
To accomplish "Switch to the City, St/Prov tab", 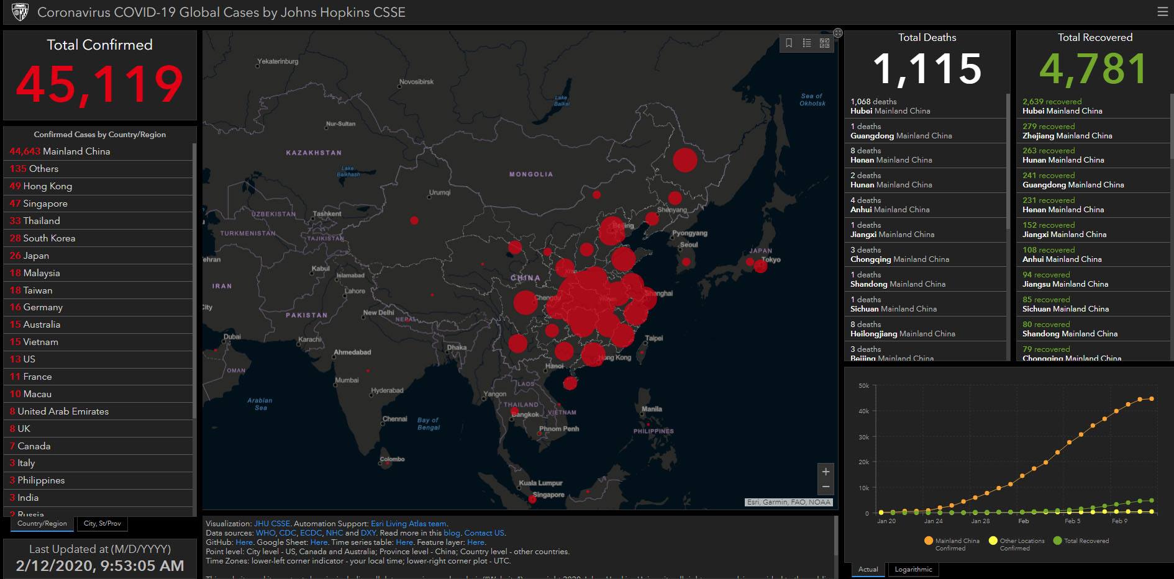I will pos(102,524).
